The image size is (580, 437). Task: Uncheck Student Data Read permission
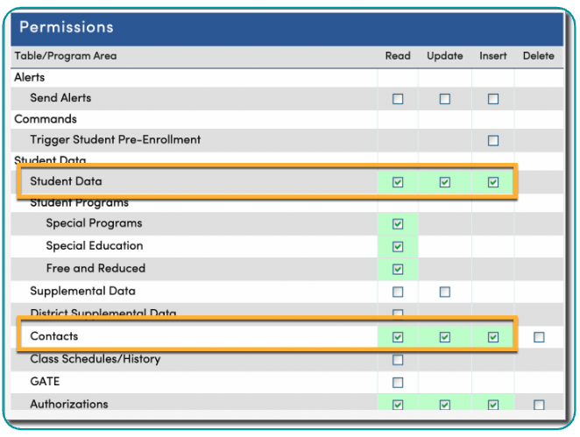(398, 182)
